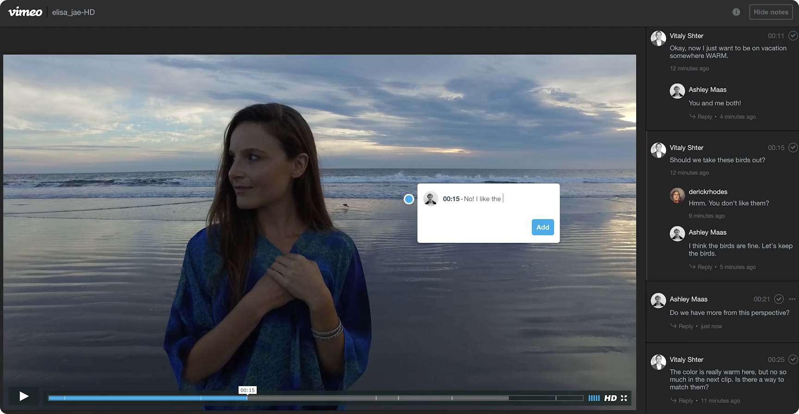Enter fullscreen mode
799x414 pixels.
click(x=624, y=398)
